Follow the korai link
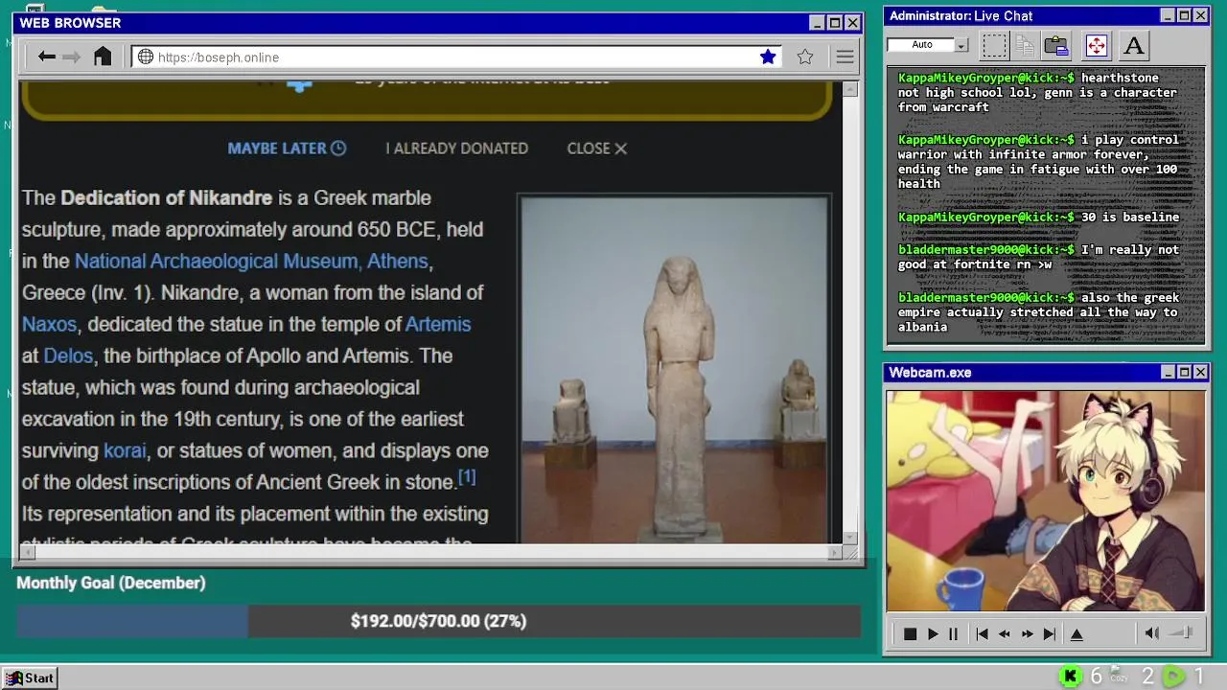This screenshot has height=690, width=1227. (125, 450)
